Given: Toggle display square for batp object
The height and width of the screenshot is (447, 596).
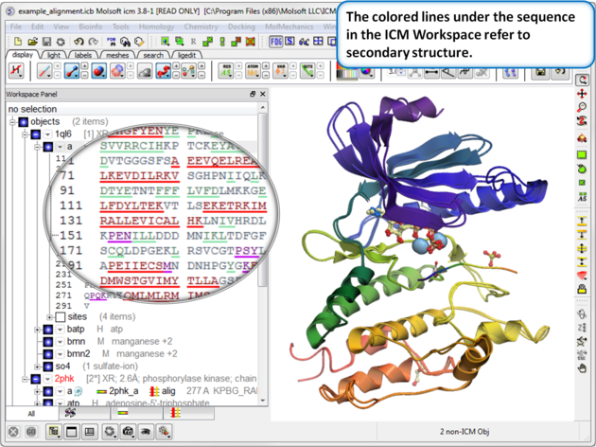Looking at the screenshot, I should coord(48,330).
